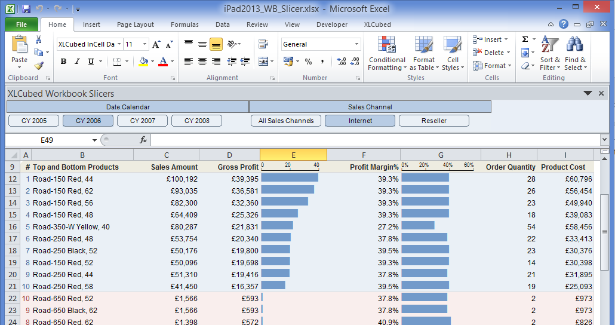Select the CY 2008 slicer button

point(197,121)
